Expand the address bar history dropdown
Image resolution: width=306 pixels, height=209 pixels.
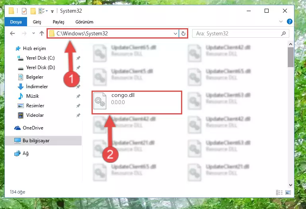coord(175,33)
